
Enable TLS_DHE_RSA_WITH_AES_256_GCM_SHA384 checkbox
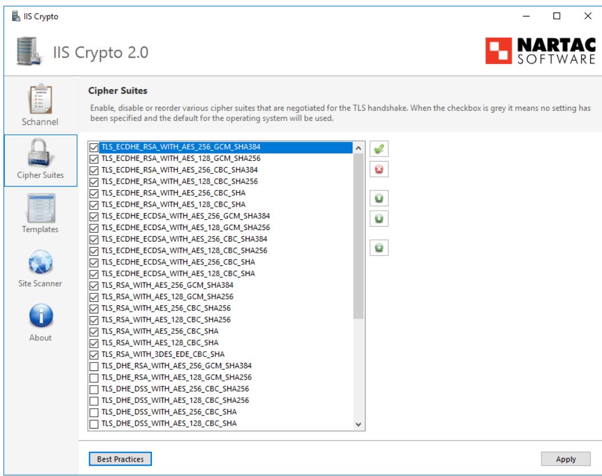tap(94, 366)
